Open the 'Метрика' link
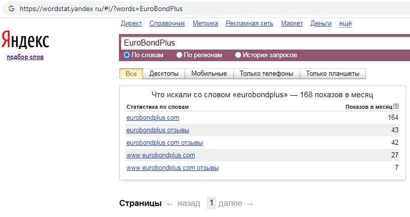Viewport: 410px width, 217px height. (x=205, y=24)
